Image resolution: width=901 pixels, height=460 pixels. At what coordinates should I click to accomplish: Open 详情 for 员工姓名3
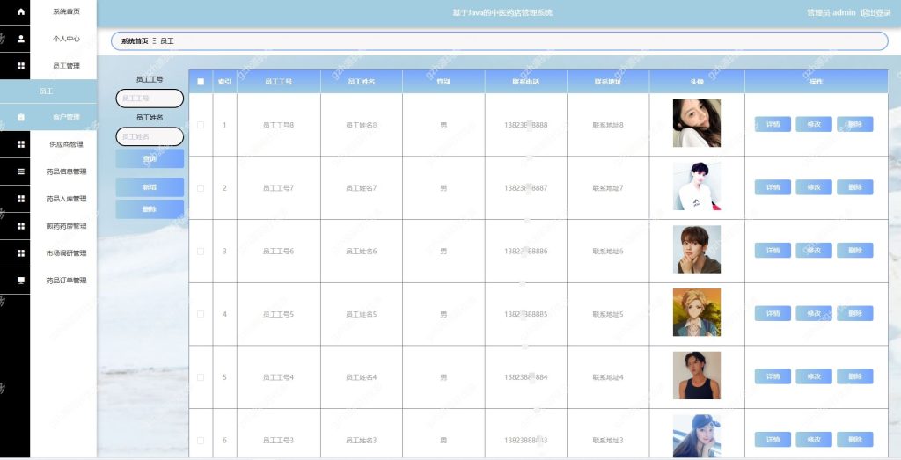[773, 440]
